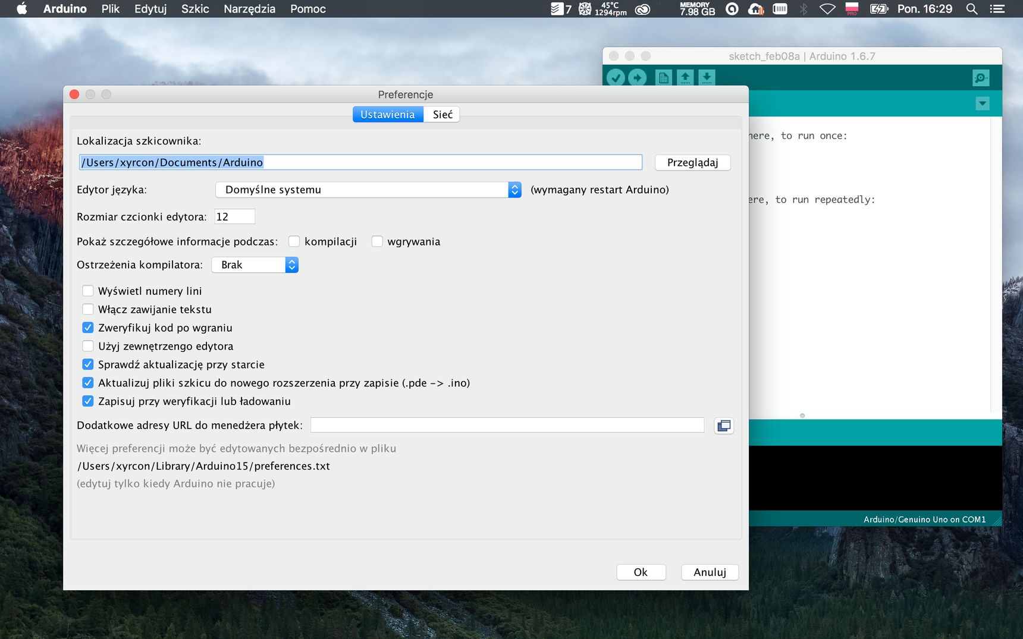Click the MEMORY 7.98 GB indicator
The image size is (1023, 639).
(697, 9)
